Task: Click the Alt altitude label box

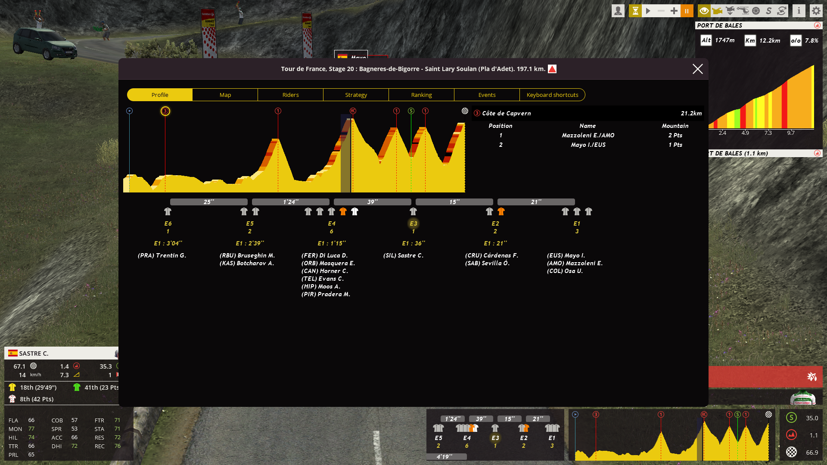Action: (706, 40)
